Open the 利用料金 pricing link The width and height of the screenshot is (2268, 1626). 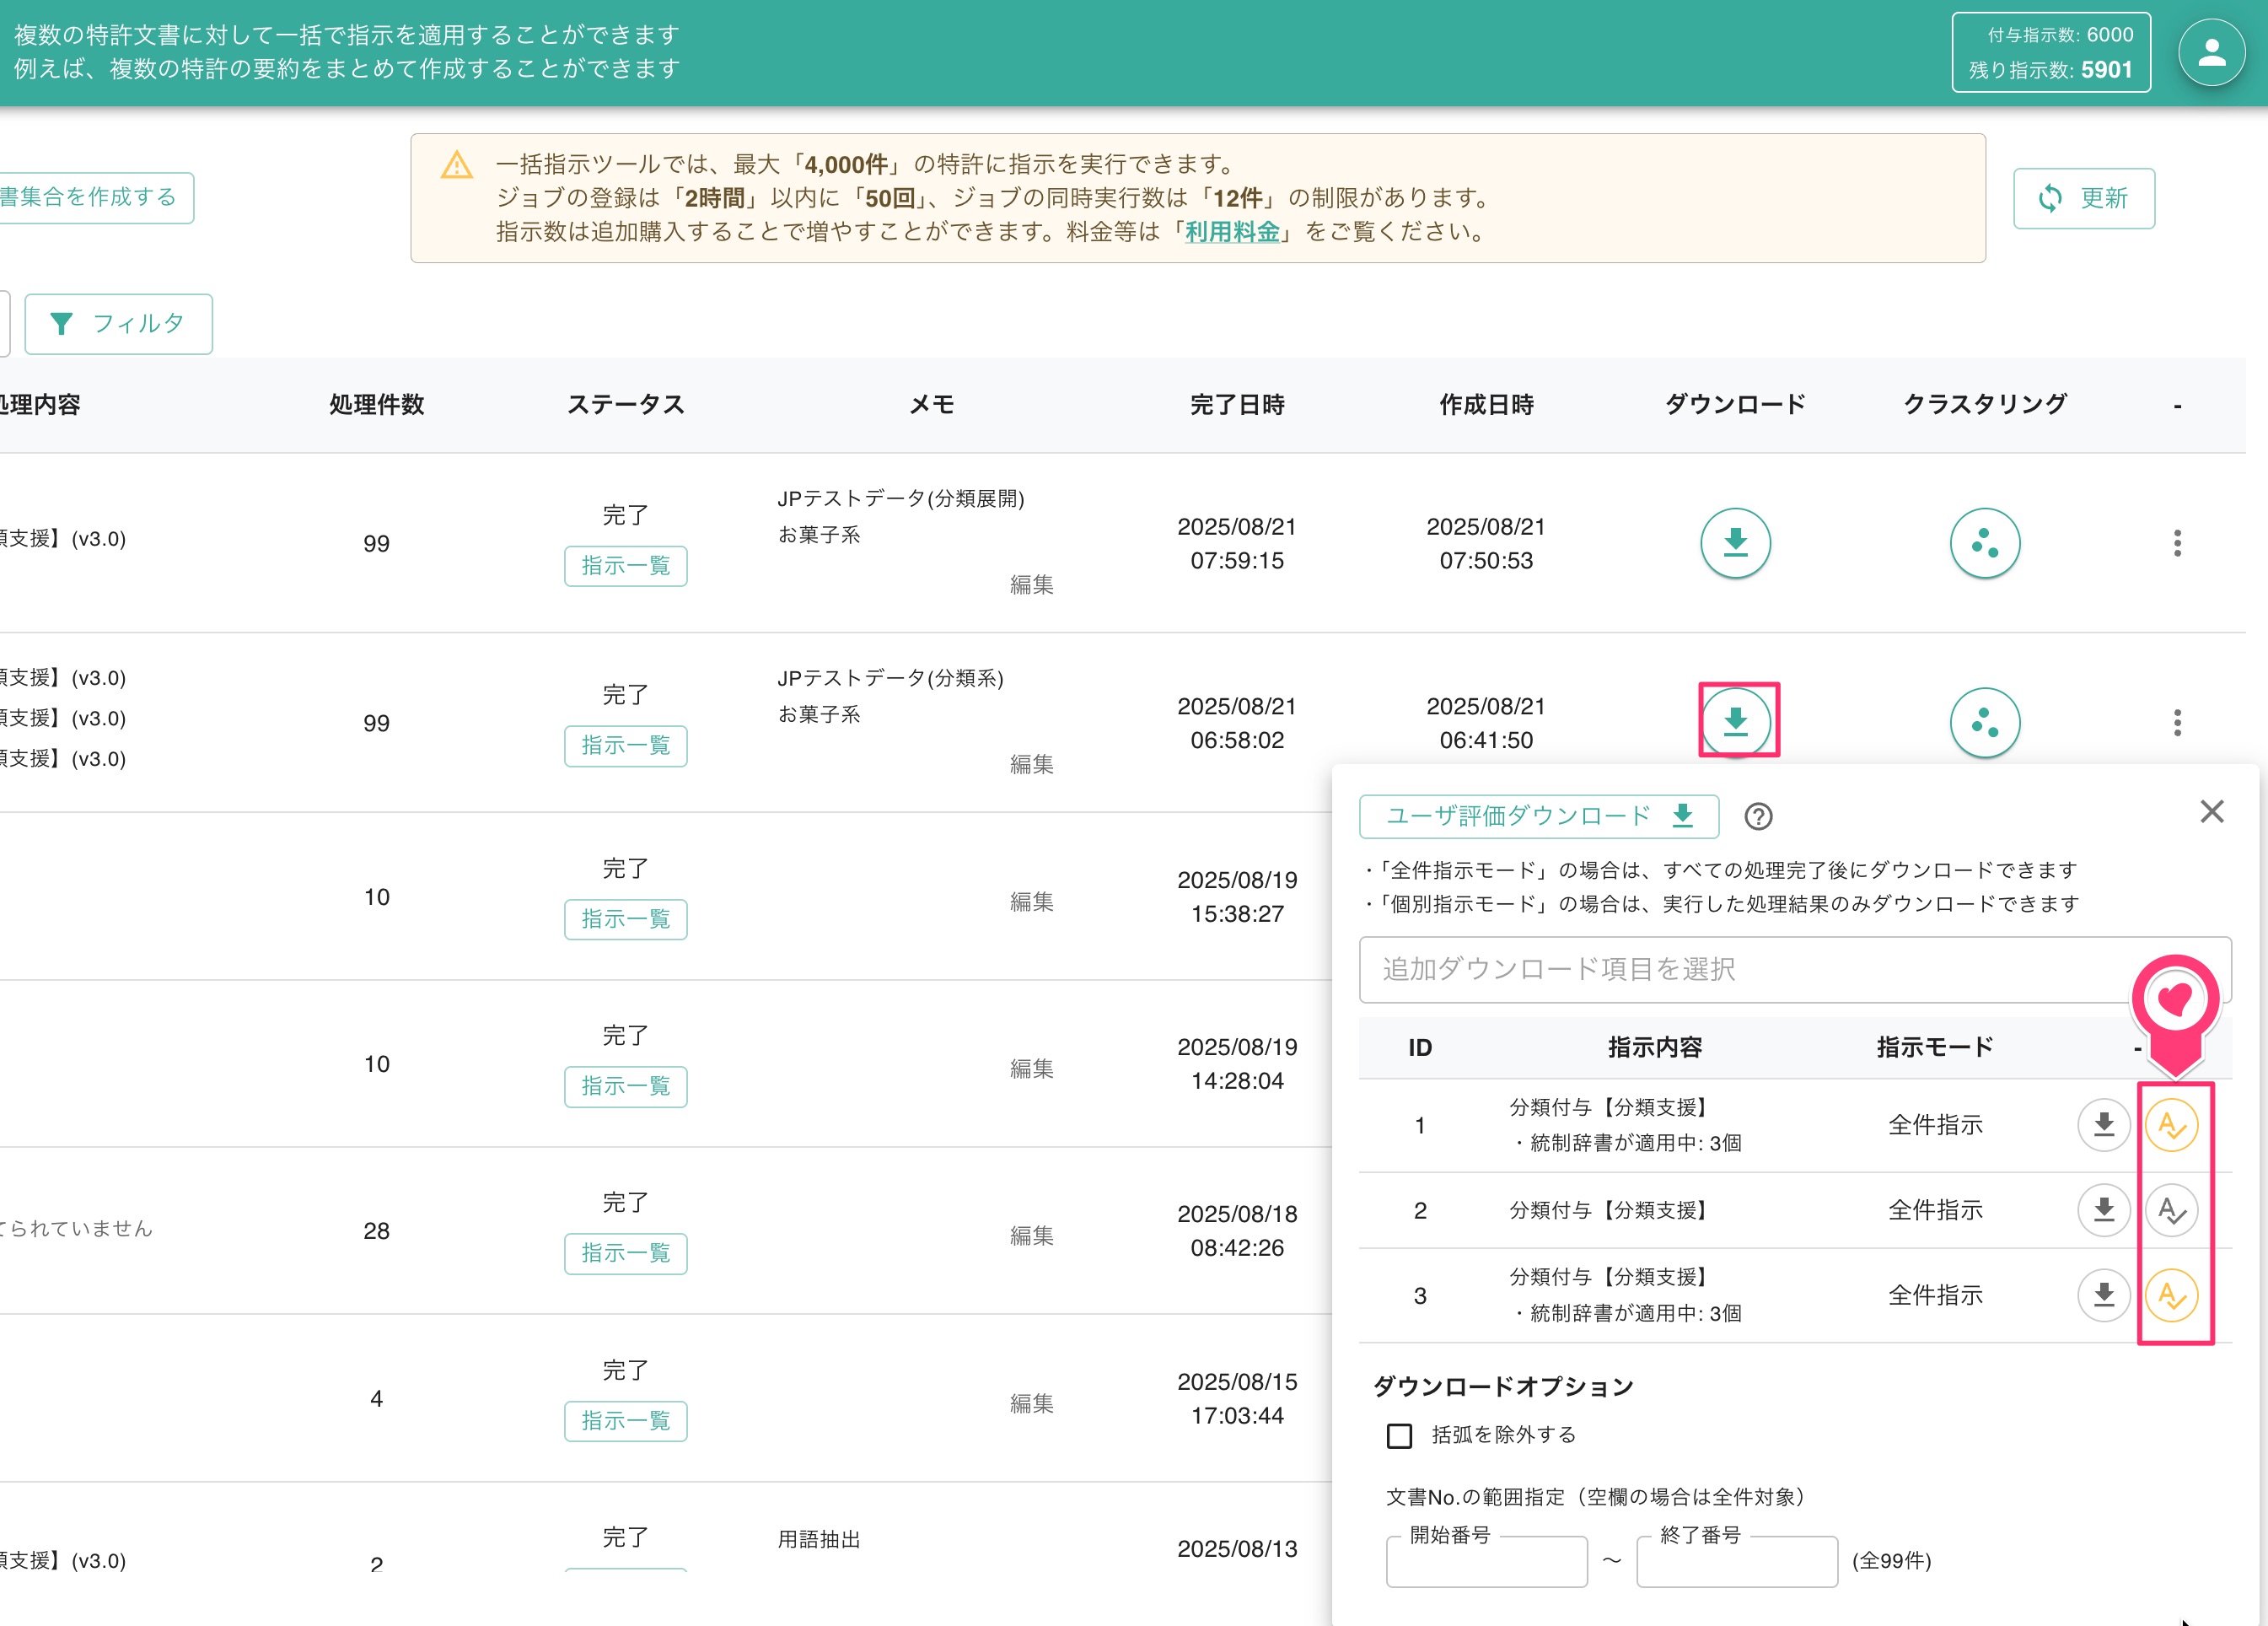[1232, 232]
